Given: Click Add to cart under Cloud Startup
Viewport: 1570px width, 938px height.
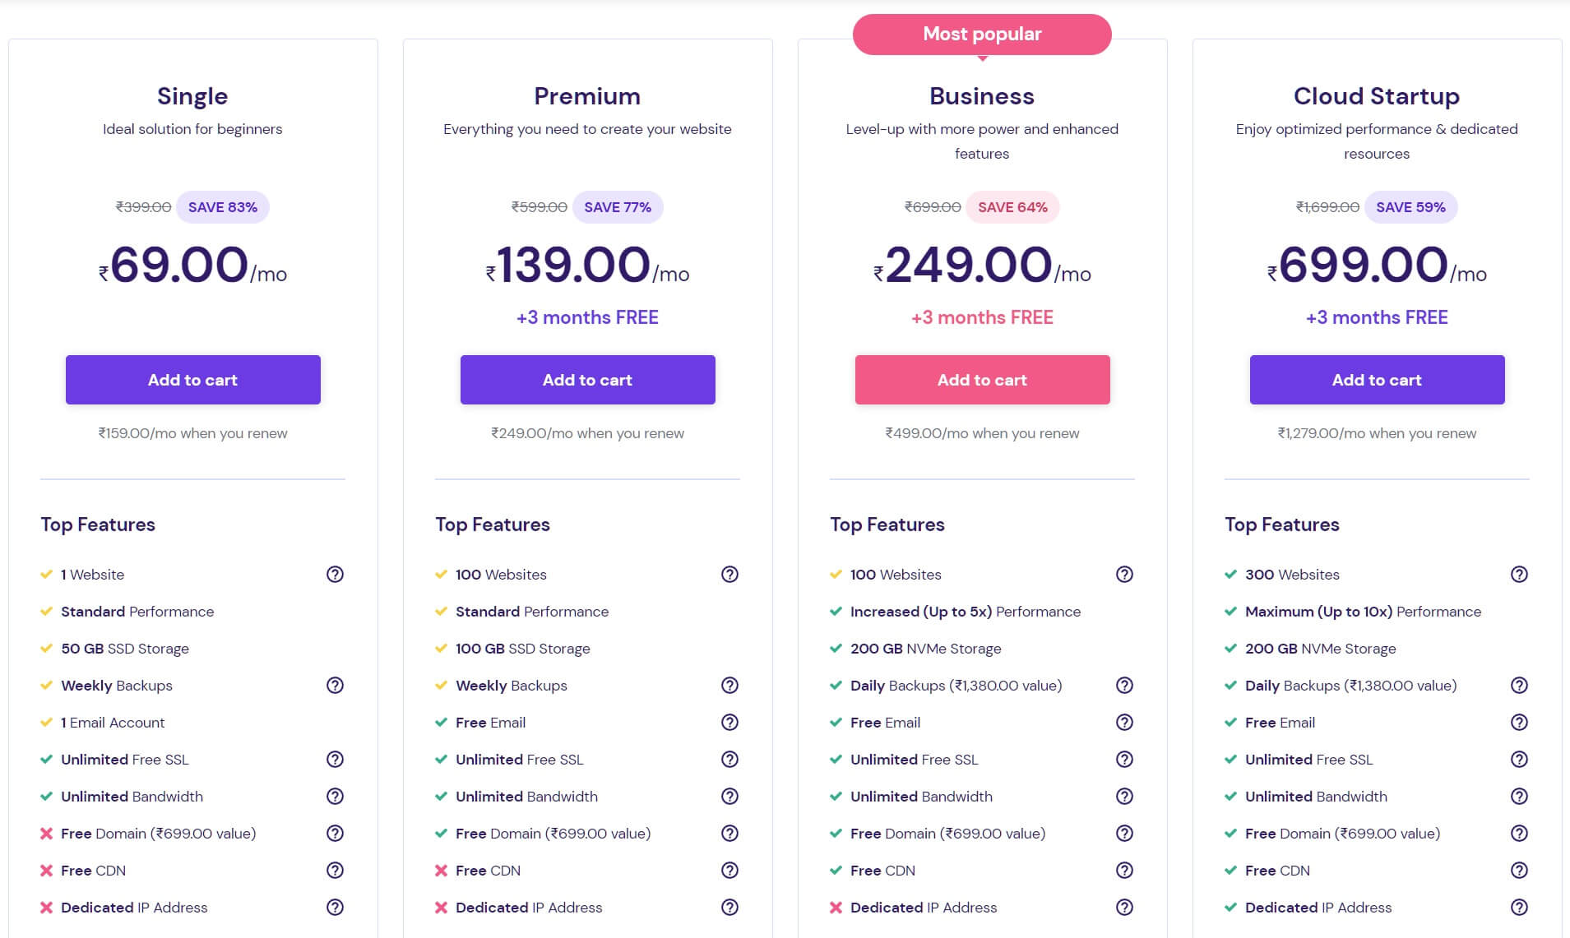Looking at the screenshot, I should (x=1377, y=379).
